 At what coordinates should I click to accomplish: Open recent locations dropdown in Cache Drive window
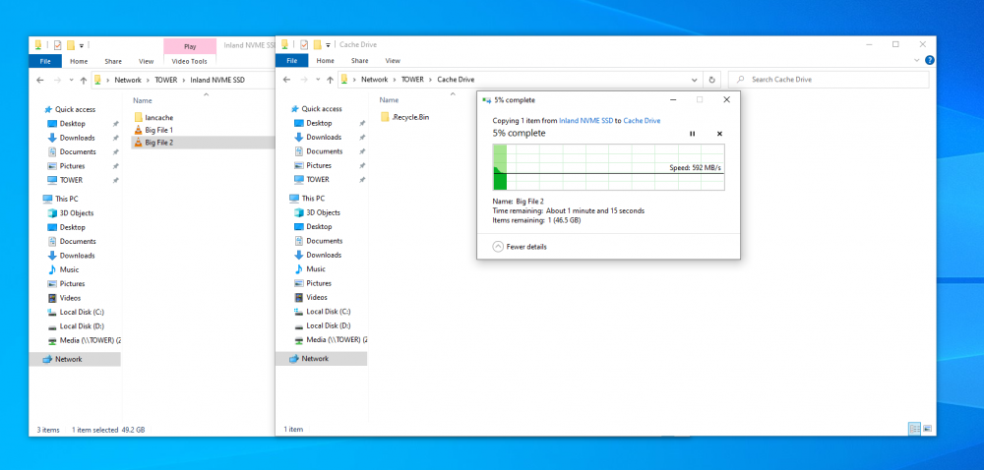318,81
